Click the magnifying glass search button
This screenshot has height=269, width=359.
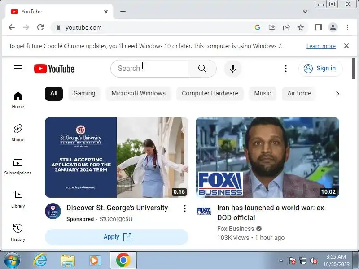click(202, 69)
